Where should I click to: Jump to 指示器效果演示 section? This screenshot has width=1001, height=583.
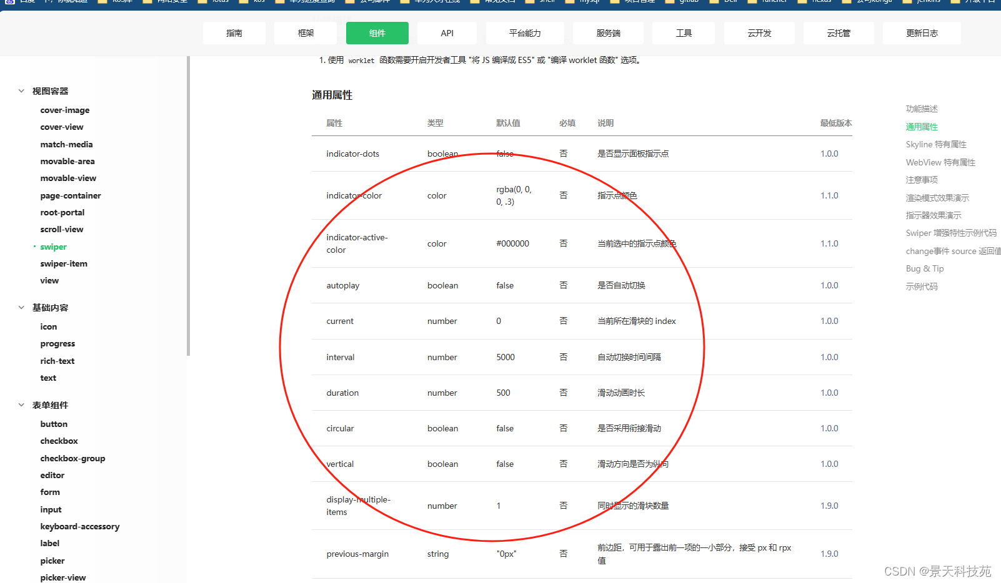coord(934,215)
